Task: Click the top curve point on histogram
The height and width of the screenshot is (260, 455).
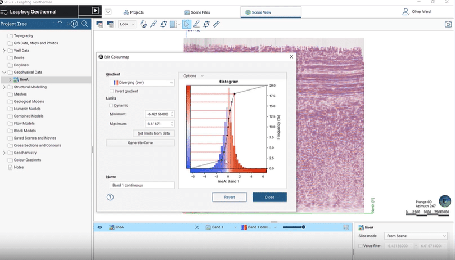Action: 235,93
